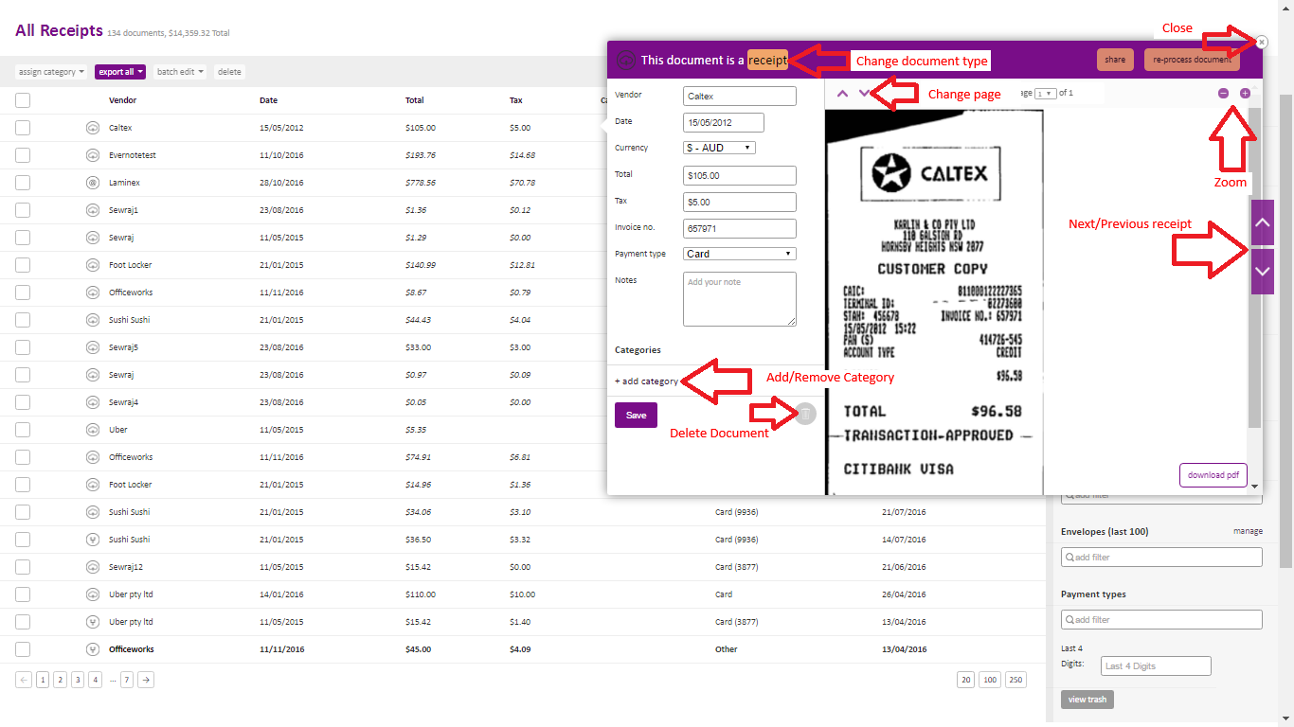Click the Payment types filter box
The height and width of the screenshot is (727, 1294).
click(x=1161, y=620)
